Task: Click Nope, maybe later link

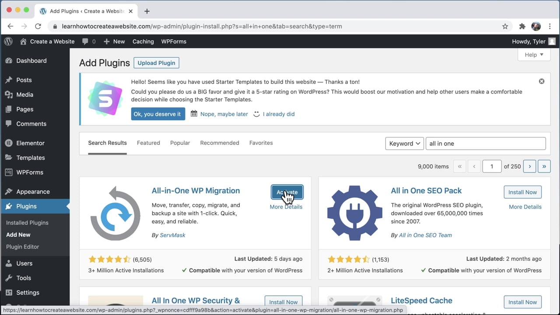Action: [224, 114]
